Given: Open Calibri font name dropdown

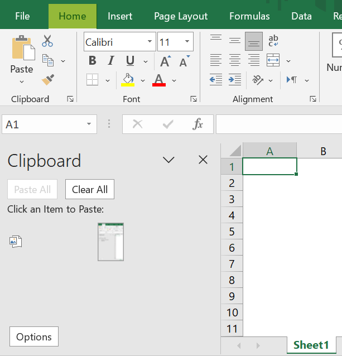Looking at the screenshot, I should 150,41.
